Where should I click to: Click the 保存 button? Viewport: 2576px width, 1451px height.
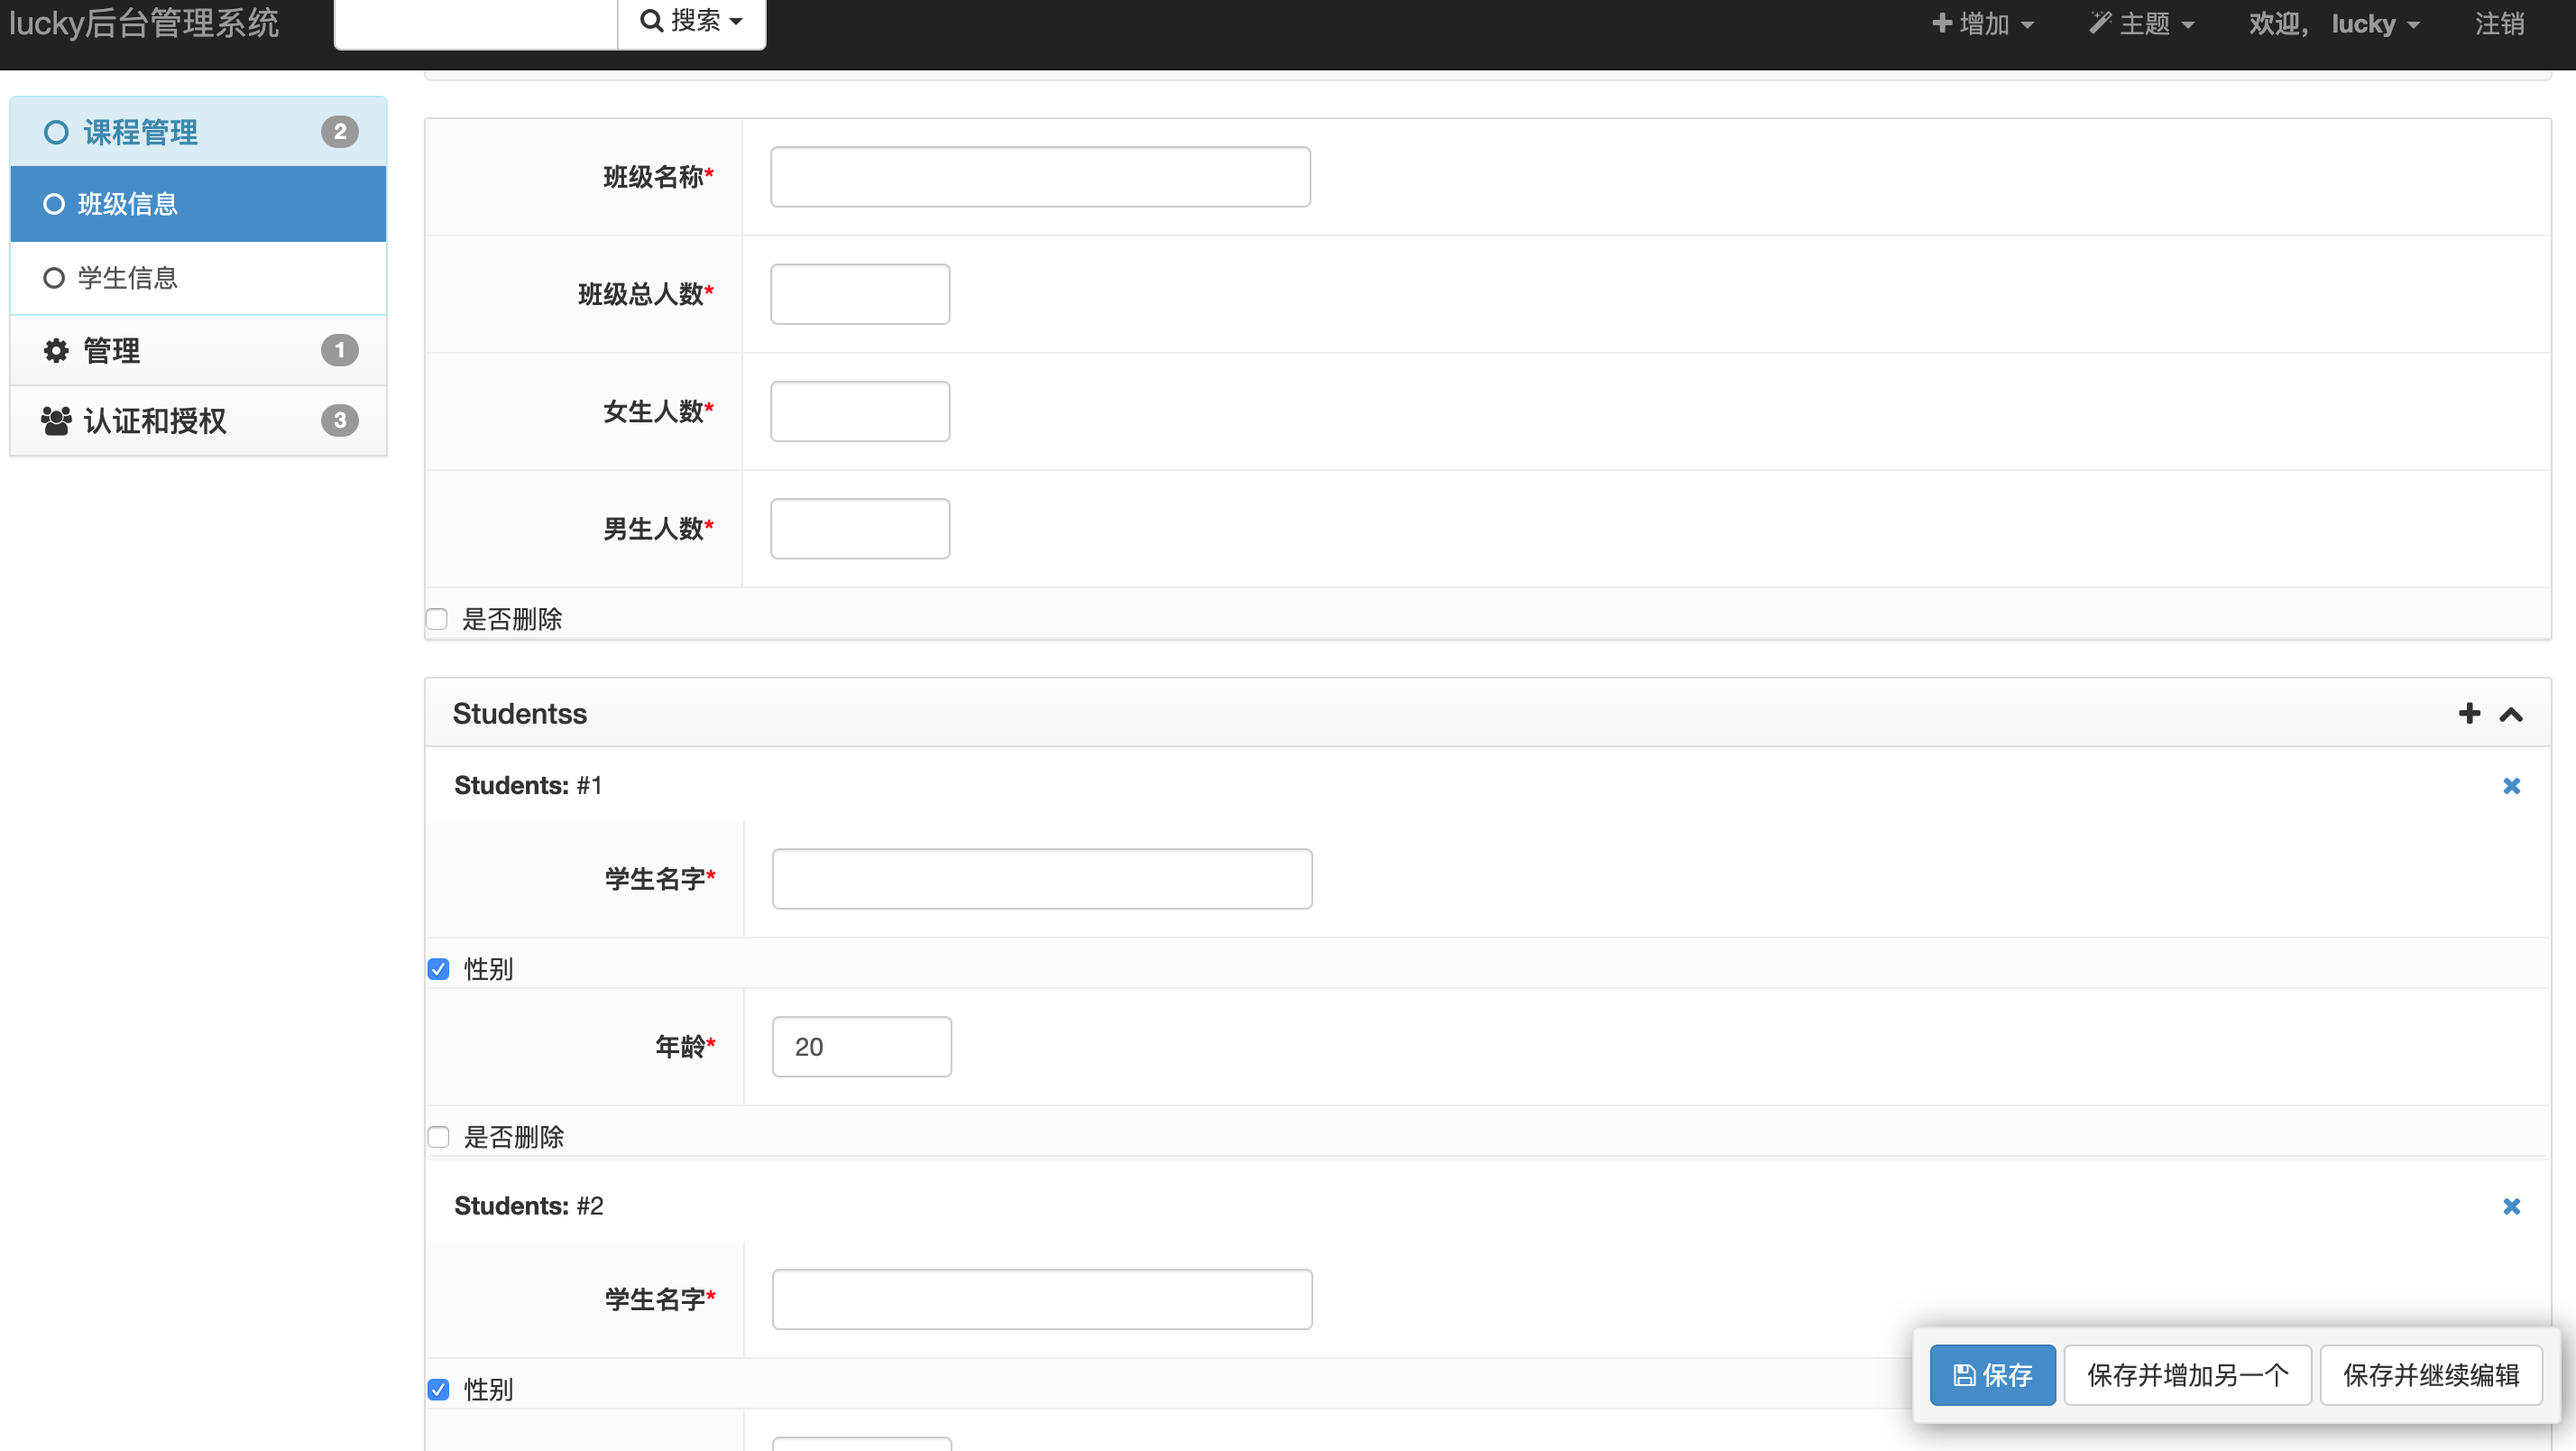pos(1992,1375)
